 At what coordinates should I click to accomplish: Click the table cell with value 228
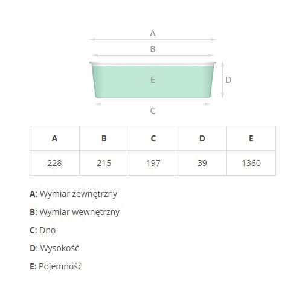[54, 163]
